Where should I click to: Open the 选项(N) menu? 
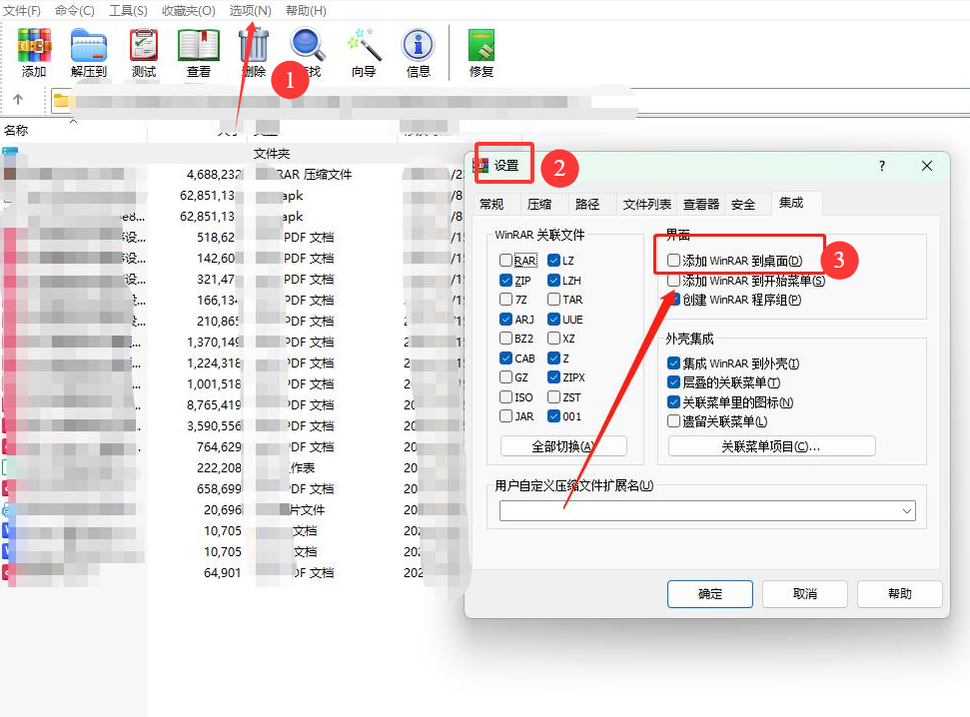250,10
